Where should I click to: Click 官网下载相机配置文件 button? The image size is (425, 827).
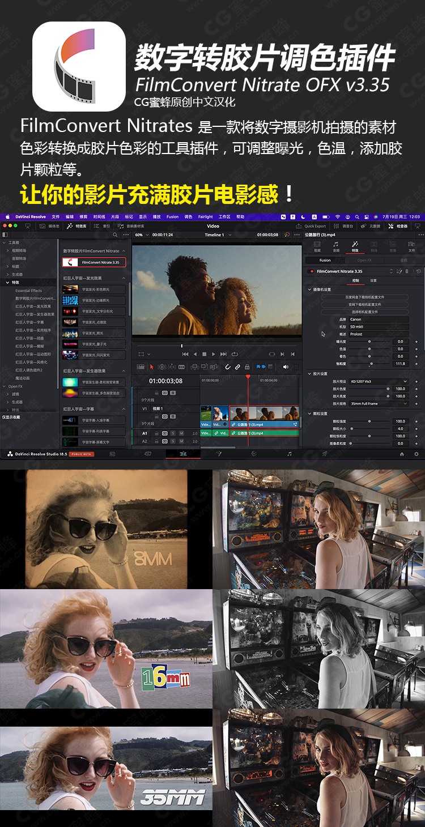(365, 304)
